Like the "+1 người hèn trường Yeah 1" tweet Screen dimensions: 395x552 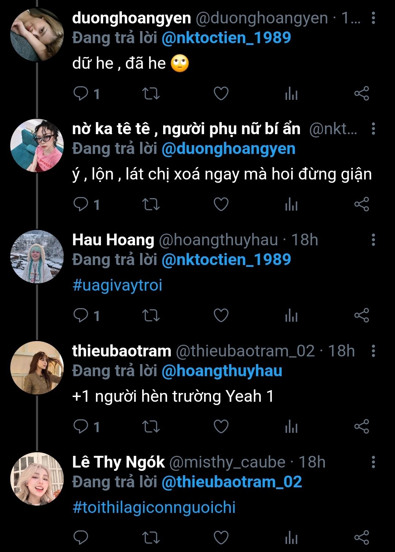click(221, 426)
